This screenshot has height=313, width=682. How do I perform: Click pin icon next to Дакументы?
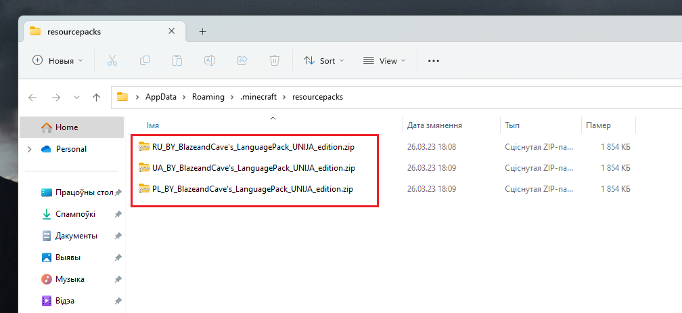(118, 236)
